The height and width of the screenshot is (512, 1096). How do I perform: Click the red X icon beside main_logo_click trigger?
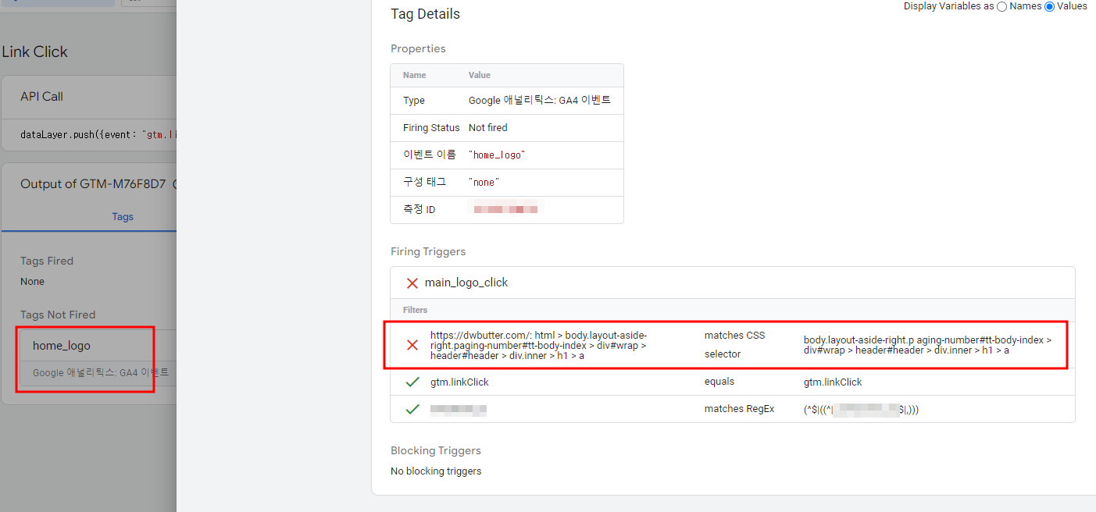coord(412,283)
